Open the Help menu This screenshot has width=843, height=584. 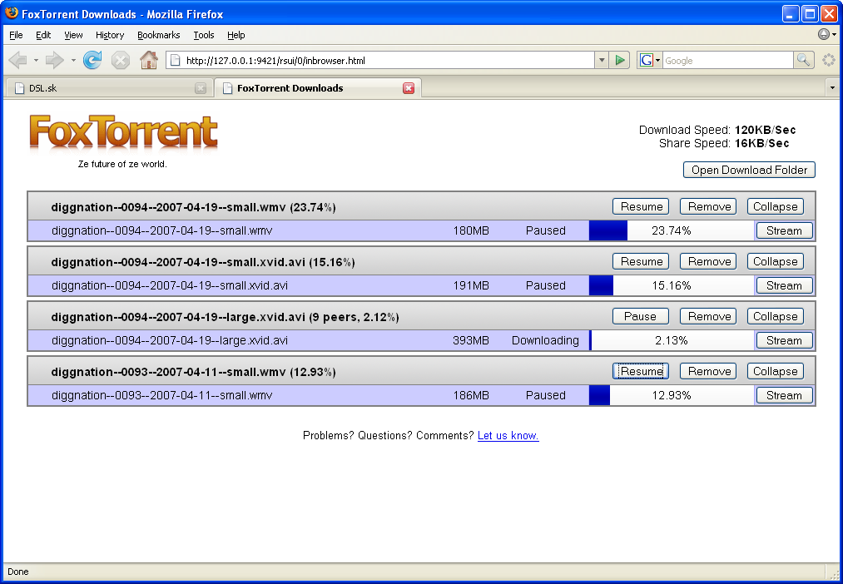236,35
